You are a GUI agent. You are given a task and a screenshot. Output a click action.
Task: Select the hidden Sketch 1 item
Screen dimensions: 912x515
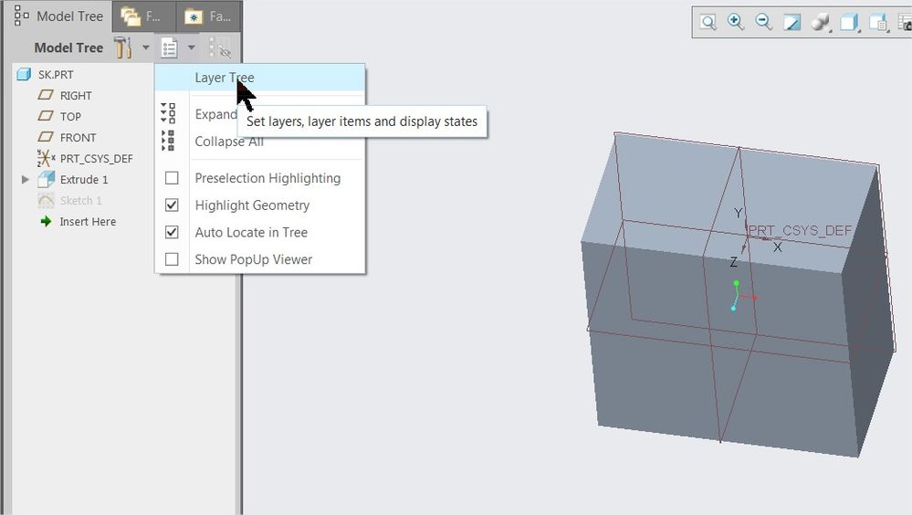click(x=81, y=200)
